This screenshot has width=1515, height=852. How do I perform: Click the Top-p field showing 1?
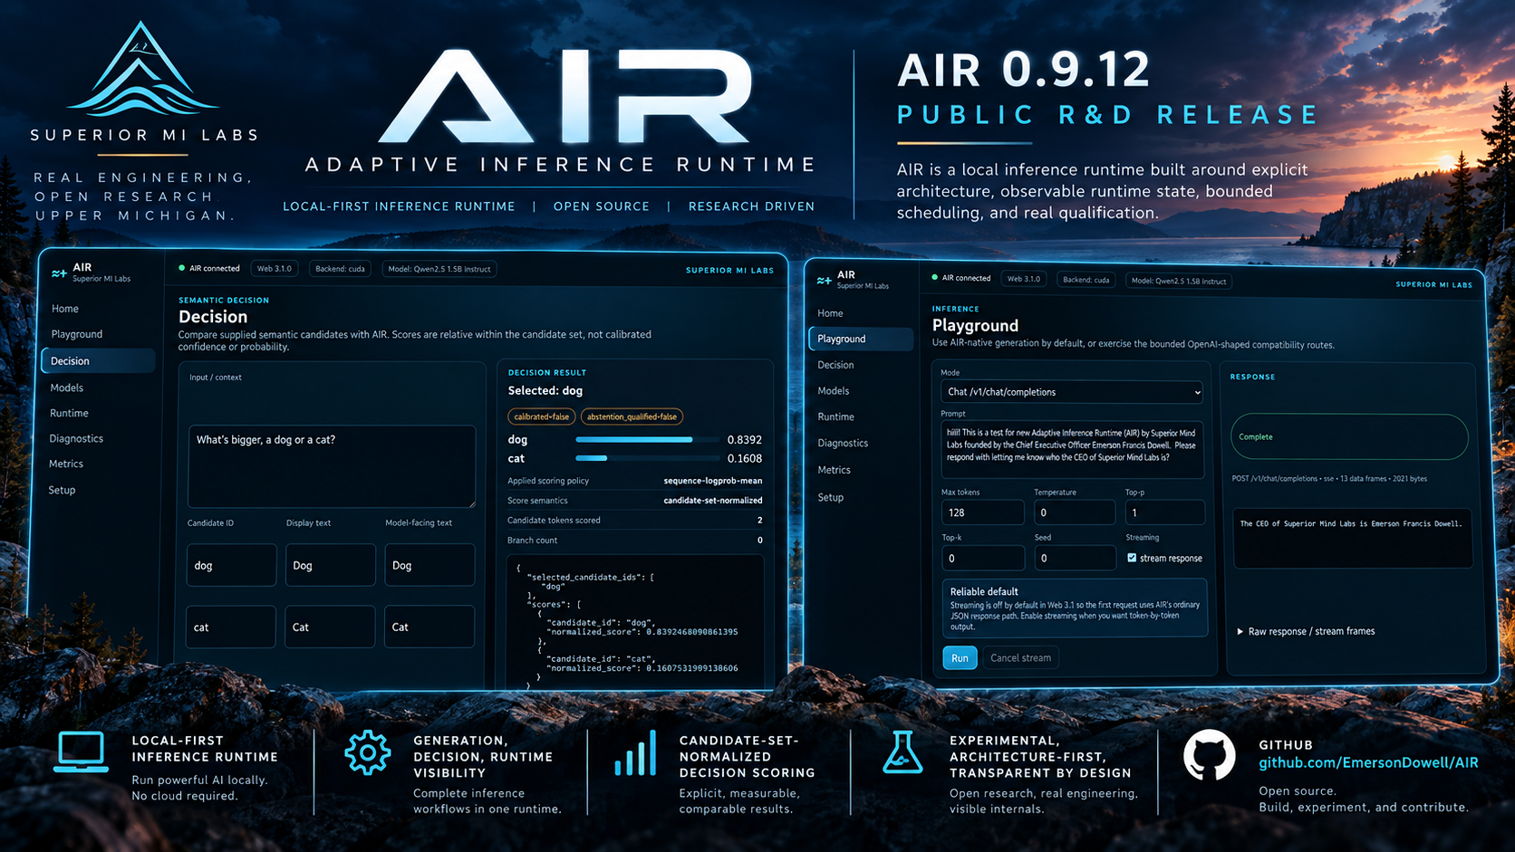(1165, 512)
